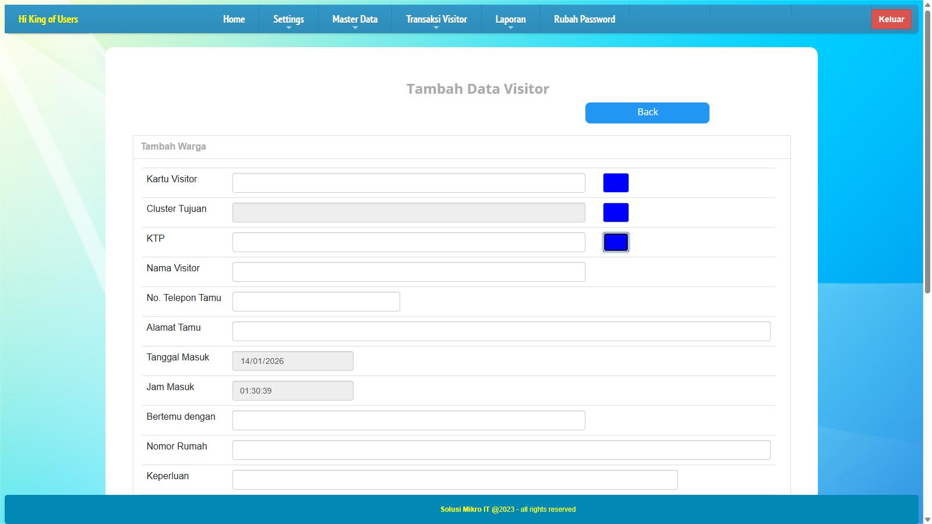Go to the Home menu item

[234, 19]
